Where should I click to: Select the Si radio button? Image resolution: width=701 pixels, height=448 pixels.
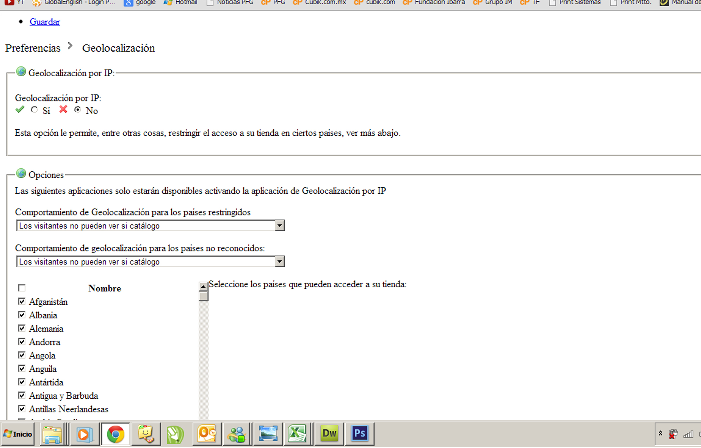coord(34,110)
